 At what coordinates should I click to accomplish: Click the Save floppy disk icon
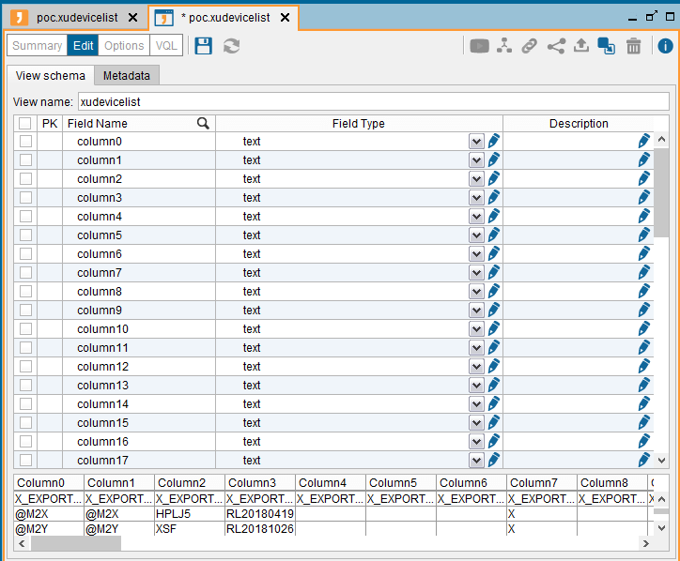pos(203,45)
